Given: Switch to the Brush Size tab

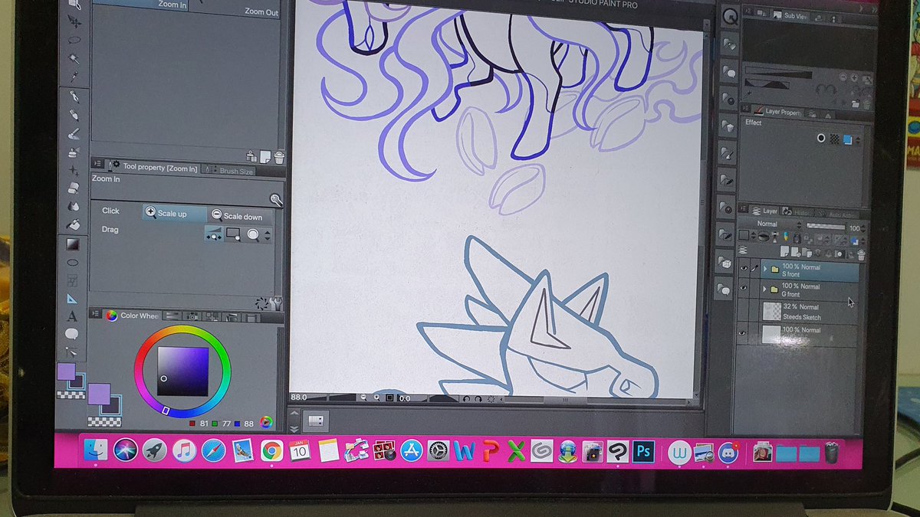Looking at the screenshot, I should click(x=231, y=172).
